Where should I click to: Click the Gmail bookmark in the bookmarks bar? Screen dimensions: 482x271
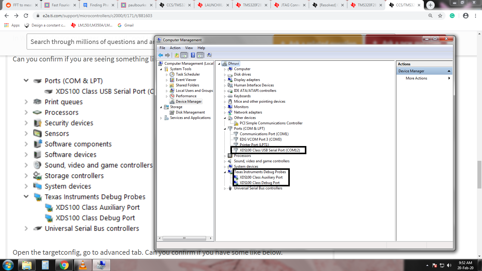pos(126,25)
